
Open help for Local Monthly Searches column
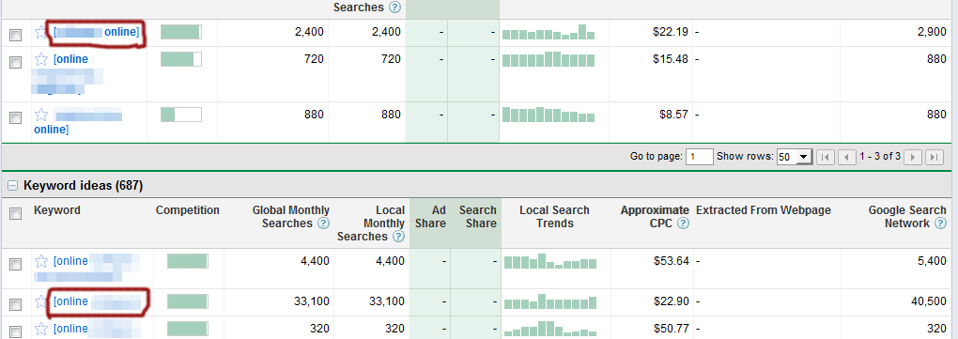pyautogui.click(x=398, y=237)
